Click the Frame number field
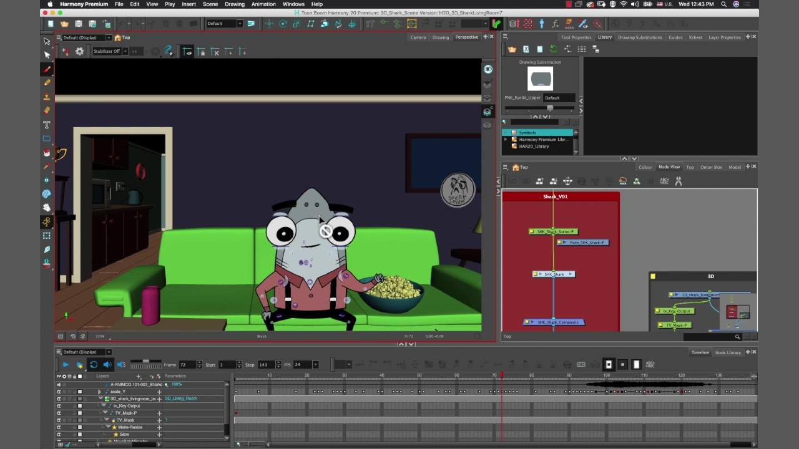The height and width of the screenshot is (449, 799). [x=187, y=364]
